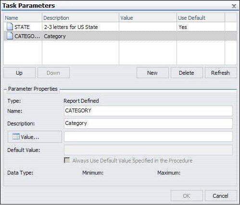The width and height of the screenshot is (240, 205).
Task: Click the empty Value input field
Action: click(x=148, y=137)
